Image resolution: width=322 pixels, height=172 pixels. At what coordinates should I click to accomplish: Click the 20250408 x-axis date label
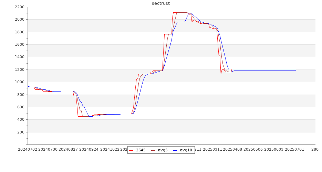pos(233,150)
